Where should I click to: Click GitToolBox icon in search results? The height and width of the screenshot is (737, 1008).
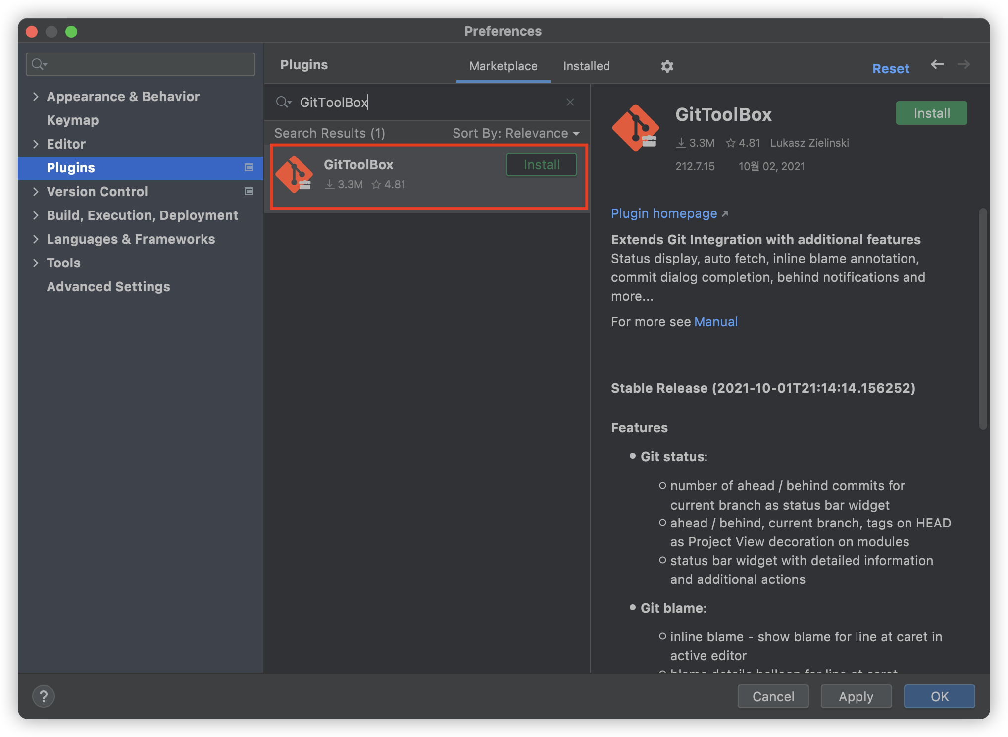click(x=294, y=174)
